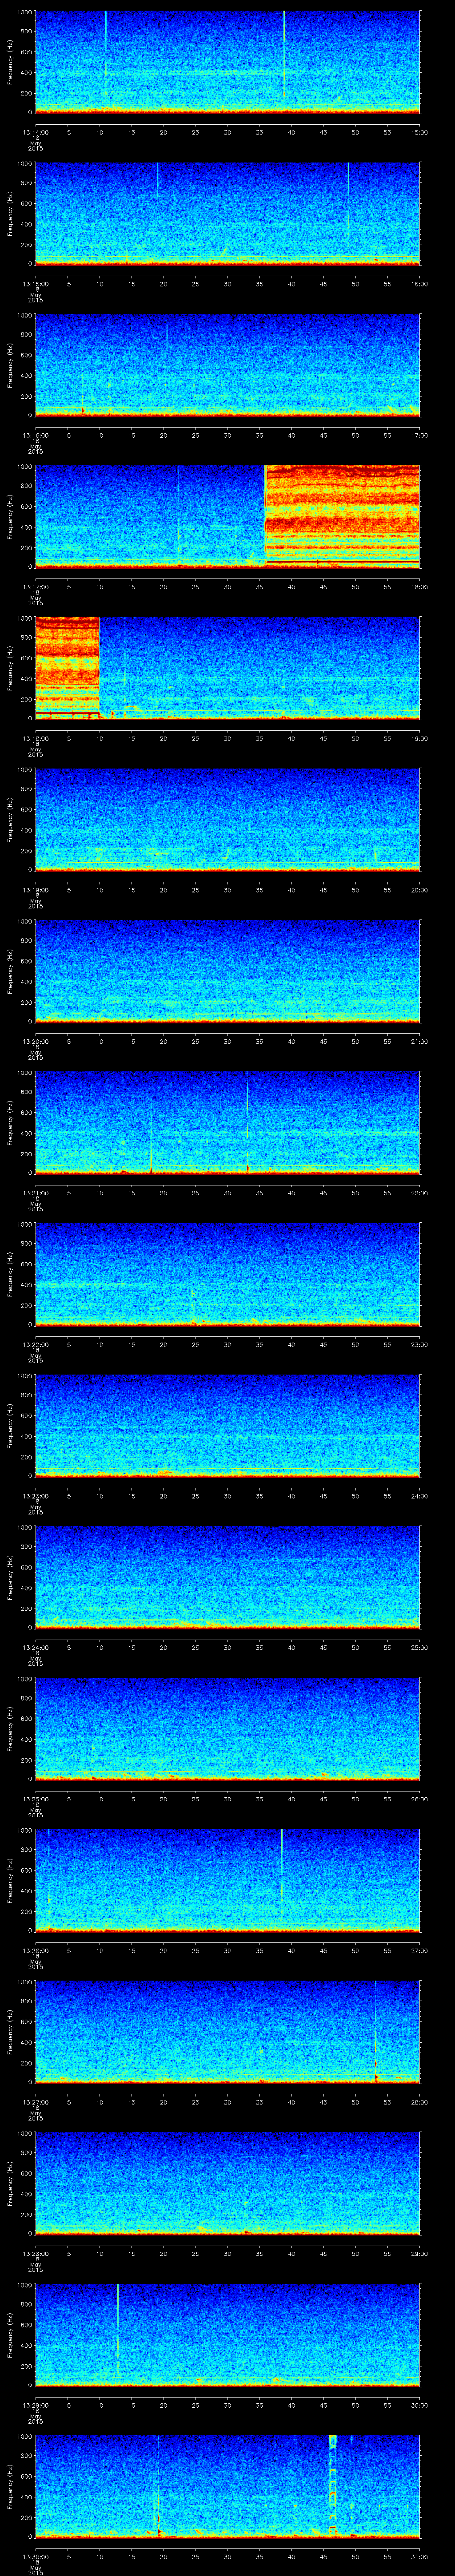Select vertical spike near 33 seconds in 13:21 spectrogram
Viewport: 455px width, 2576px height.
point(247,1110)
